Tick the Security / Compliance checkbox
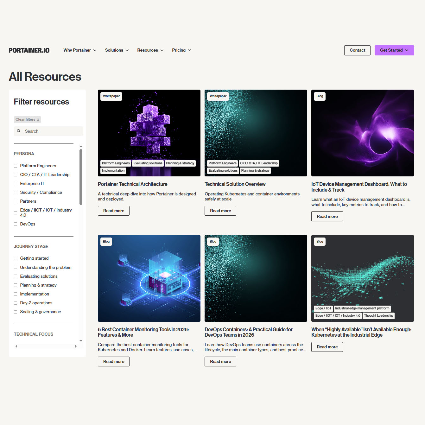Screen dimensions: 425x425 pos(16,192)
